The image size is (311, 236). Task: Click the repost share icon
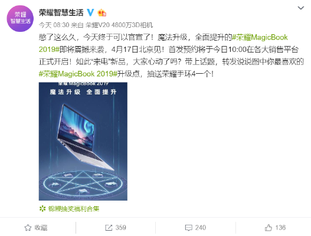click(109, 228)
